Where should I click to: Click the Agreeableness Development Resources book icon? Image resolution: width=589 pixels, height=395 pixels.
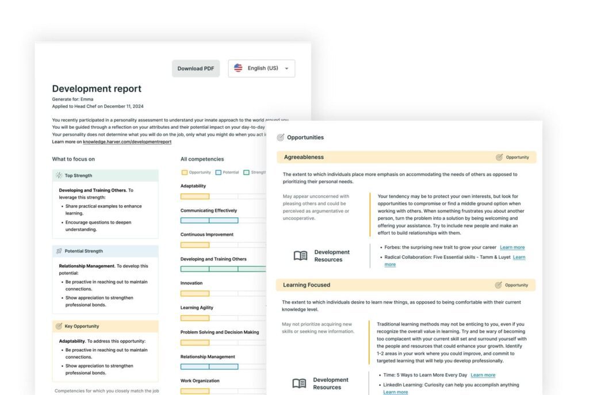click(300, 256)
